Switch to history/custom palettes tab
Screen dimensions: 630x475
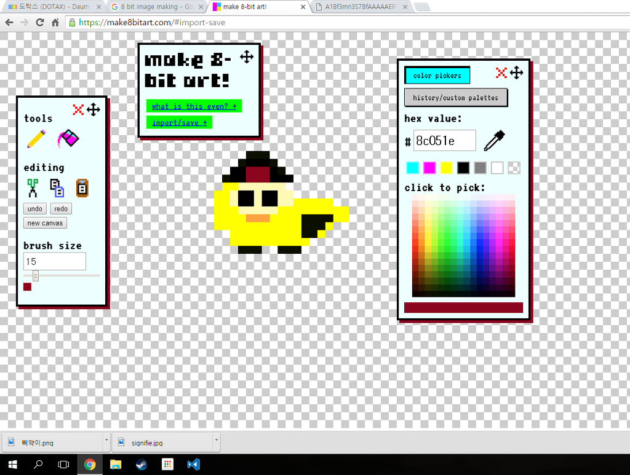click(456, 98)
